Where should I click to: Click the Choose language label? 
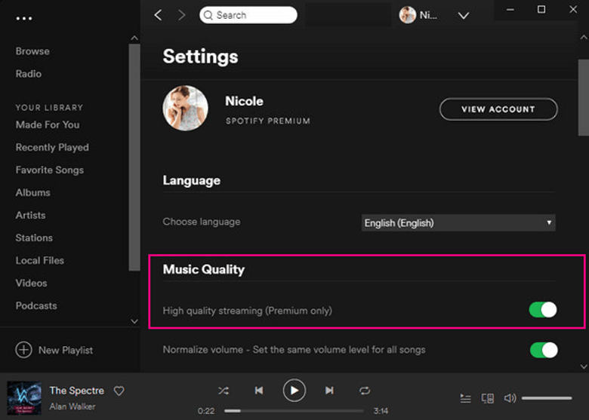pos(202,222)
